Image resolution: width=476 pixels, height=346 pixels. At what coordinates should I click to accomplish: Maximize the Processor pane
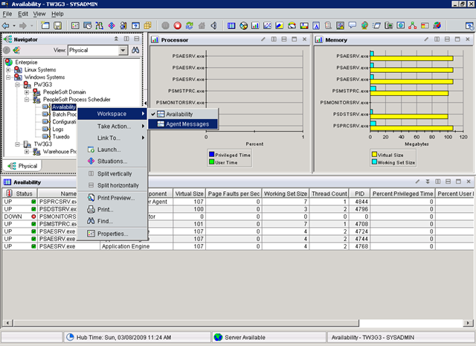[x=294, y=39]
